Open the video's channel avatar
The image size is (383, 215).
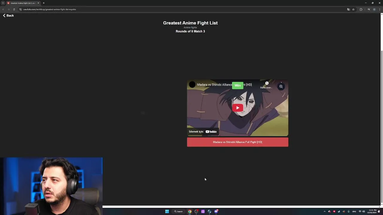(192, 85)
